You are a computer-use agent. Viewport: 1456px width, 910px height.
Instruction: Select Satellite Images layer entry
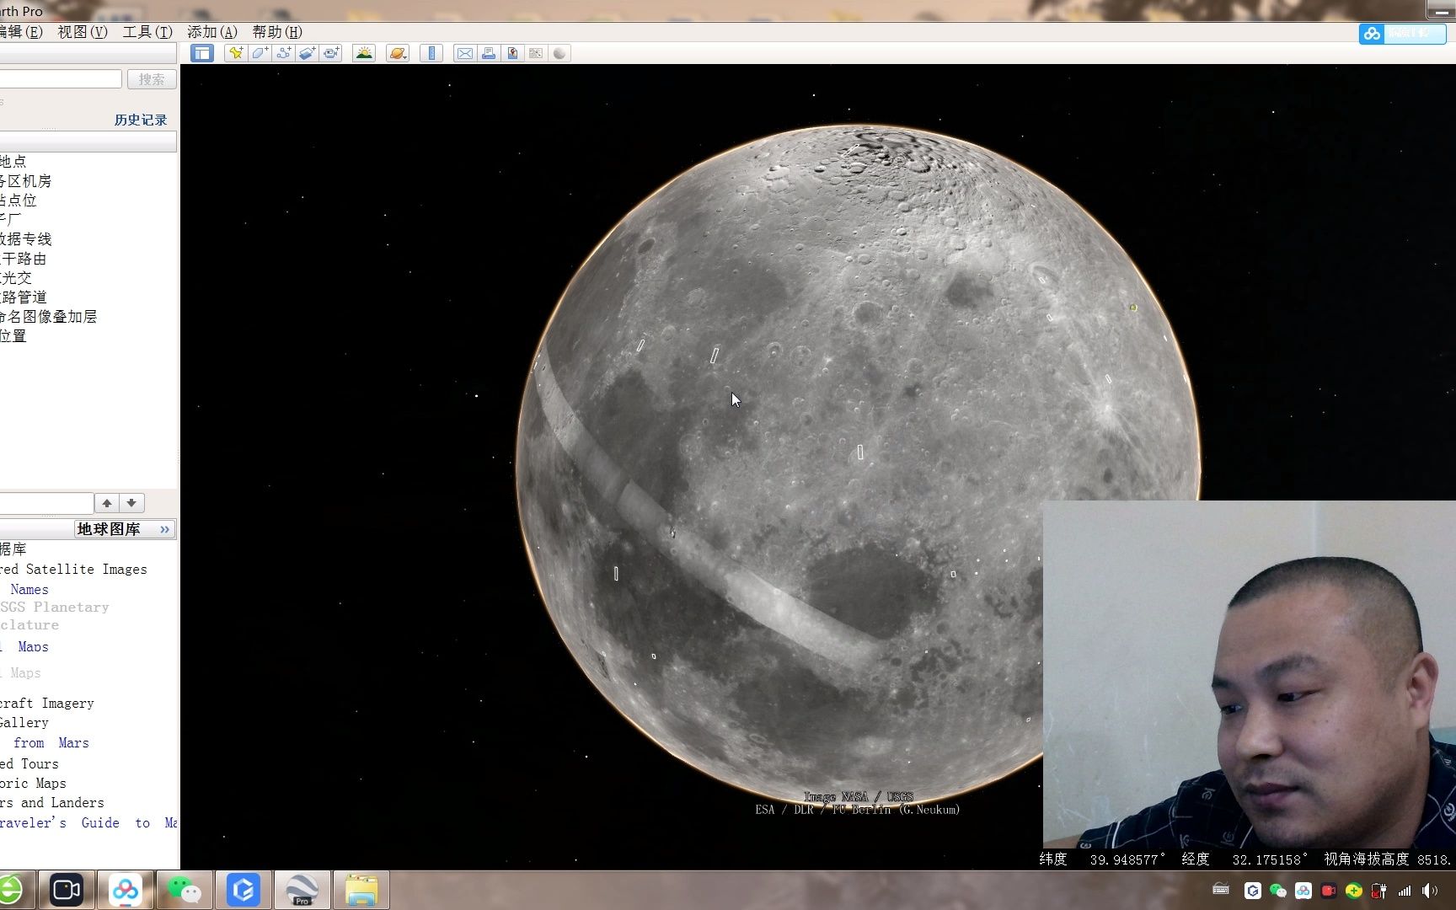coord(74,570)
